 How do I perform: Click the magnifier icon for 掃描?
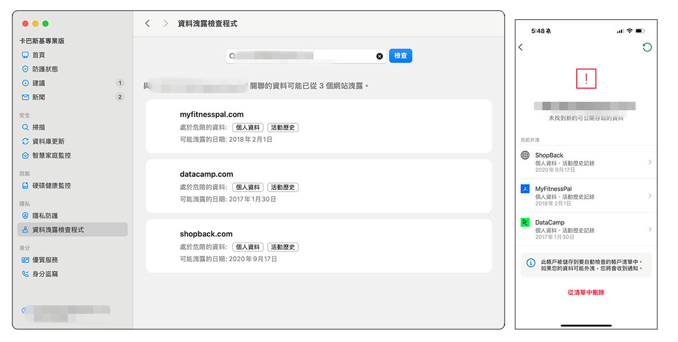pos(25,128)
